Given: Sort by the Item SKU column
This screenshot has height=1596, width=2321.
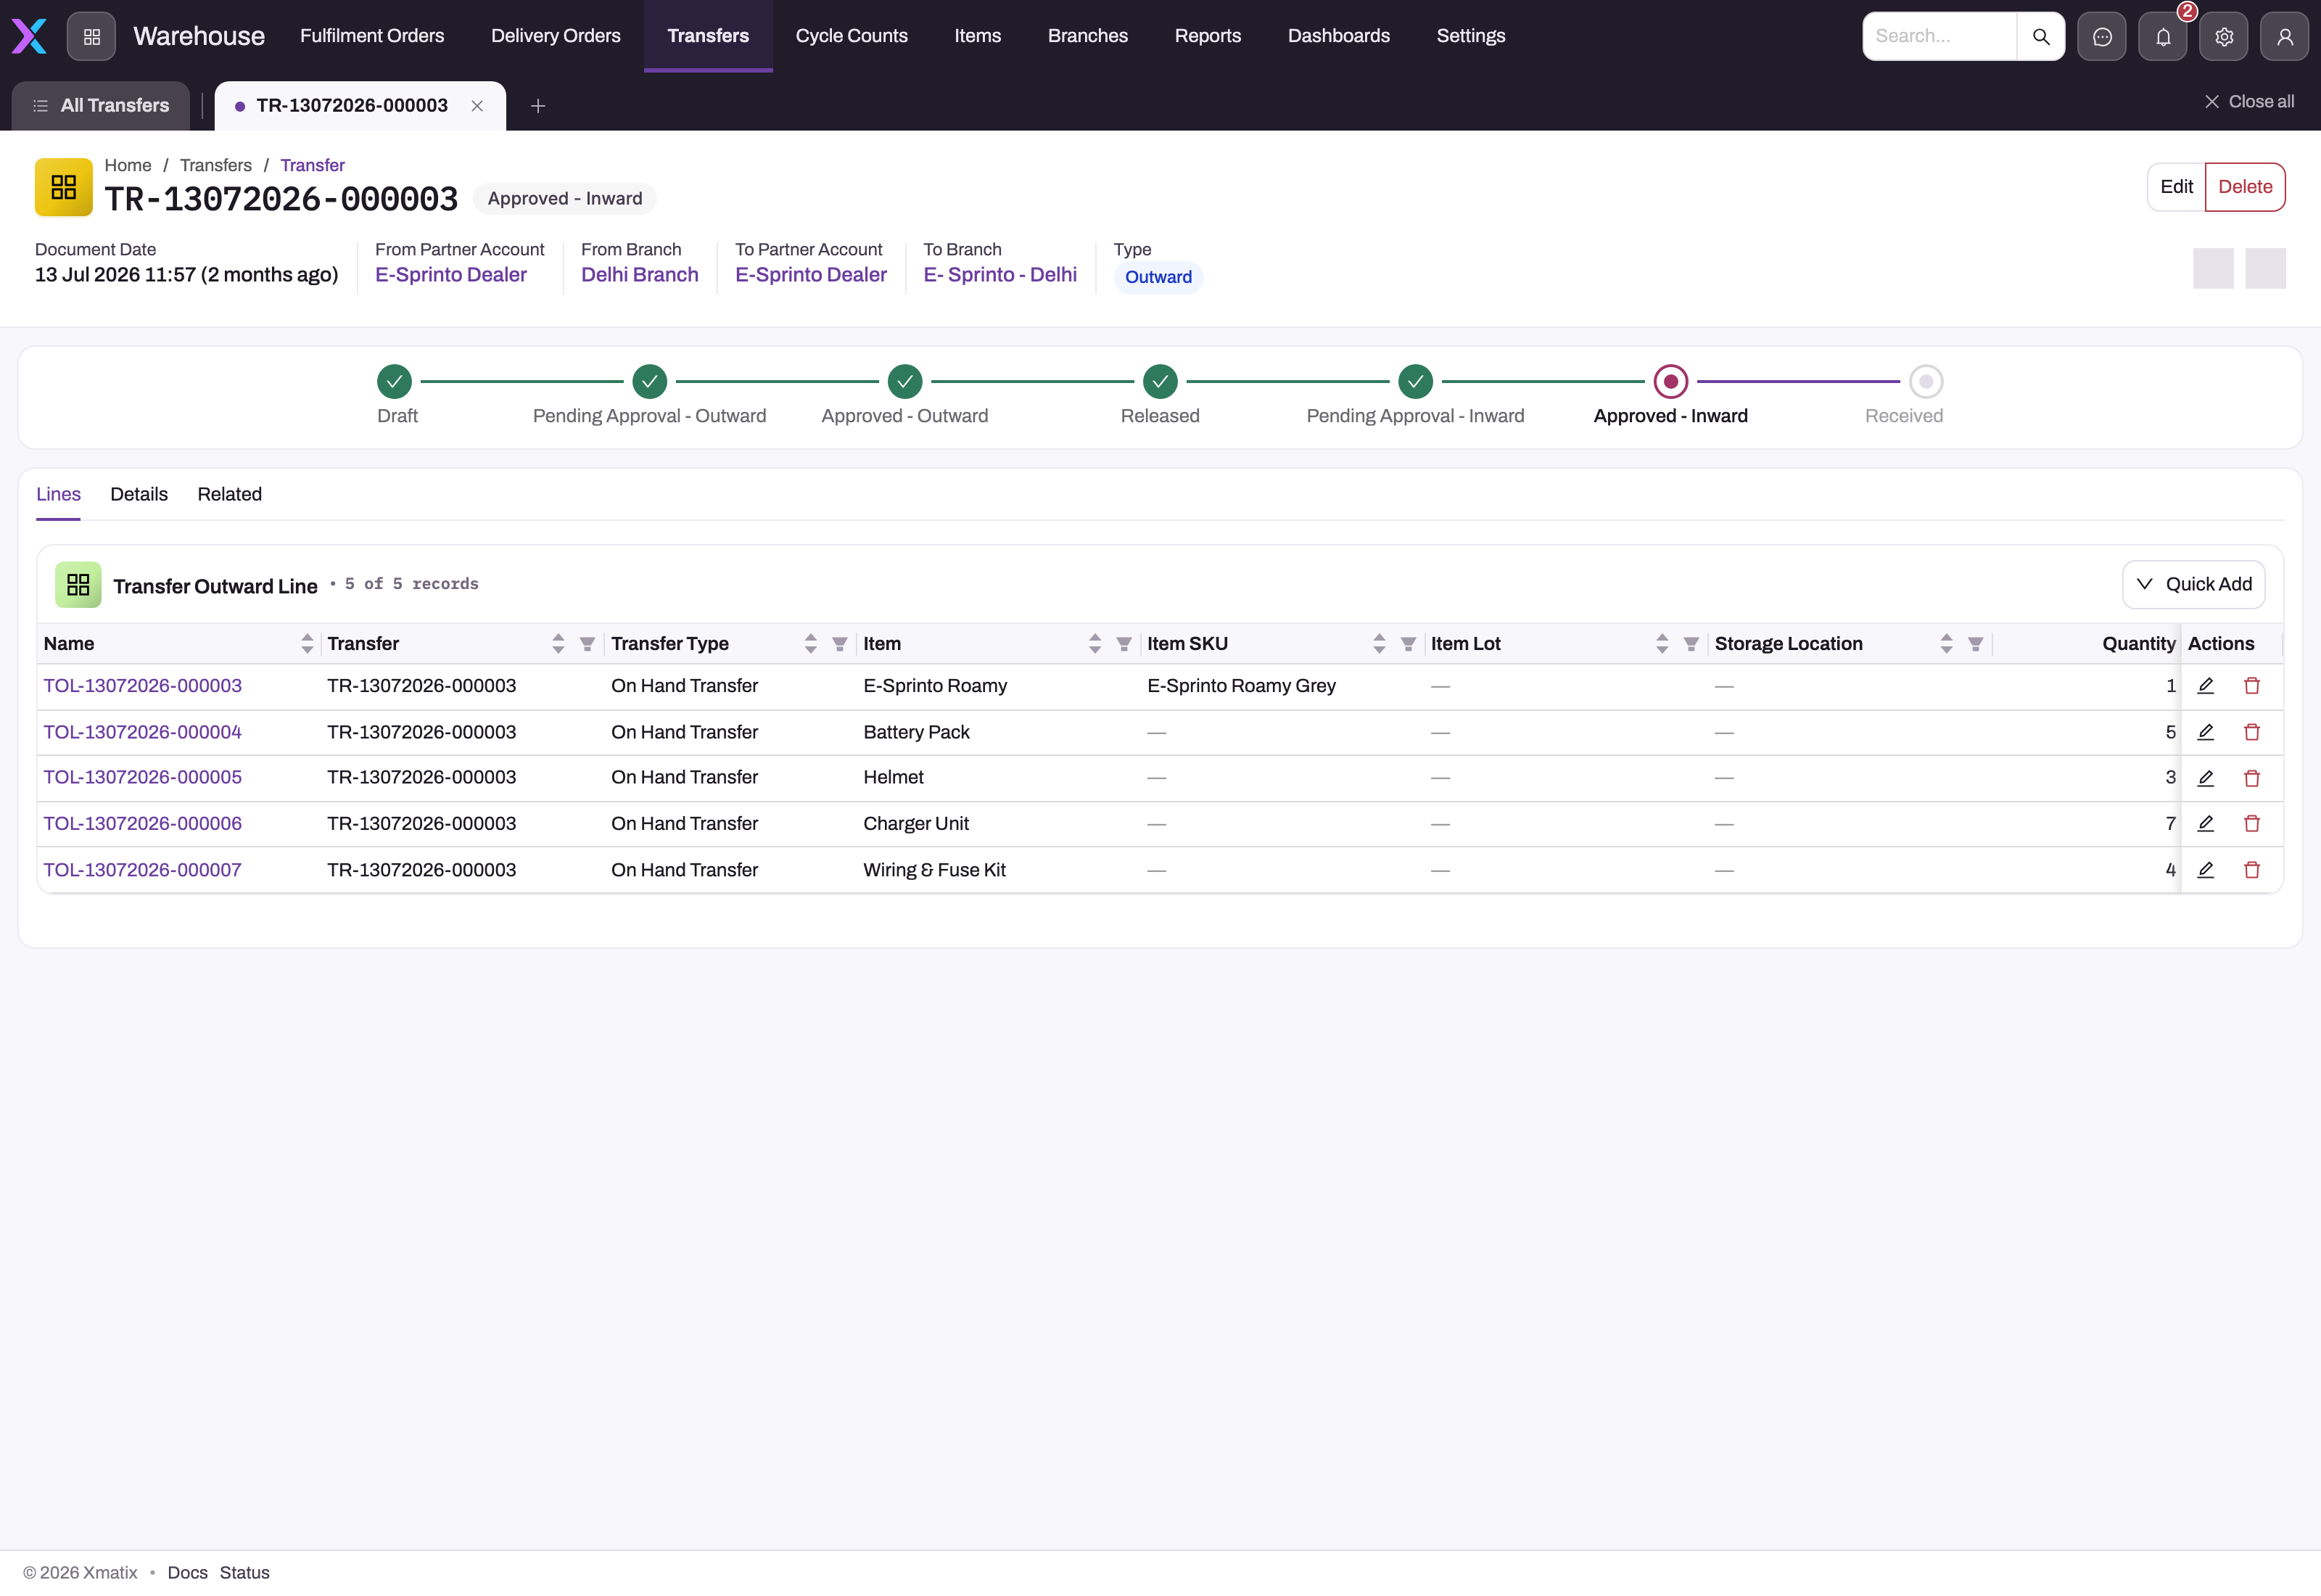Looking at the screenshot, I should click(1380, 645).
